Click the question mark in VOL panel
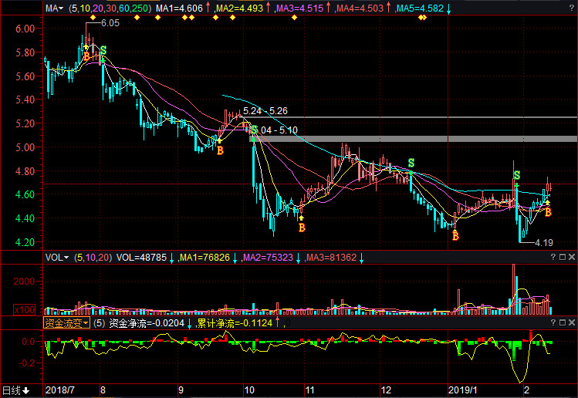The image size is (578, 398). pos(553,257)
